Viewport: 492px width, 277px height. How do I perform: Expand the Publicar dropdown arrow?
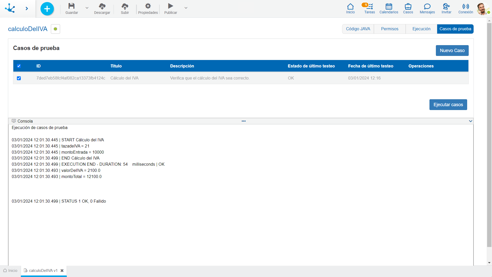tap(186, 7)
